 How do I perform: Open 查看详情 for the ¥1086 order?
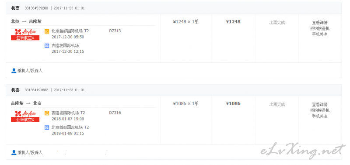pos(320,104)
